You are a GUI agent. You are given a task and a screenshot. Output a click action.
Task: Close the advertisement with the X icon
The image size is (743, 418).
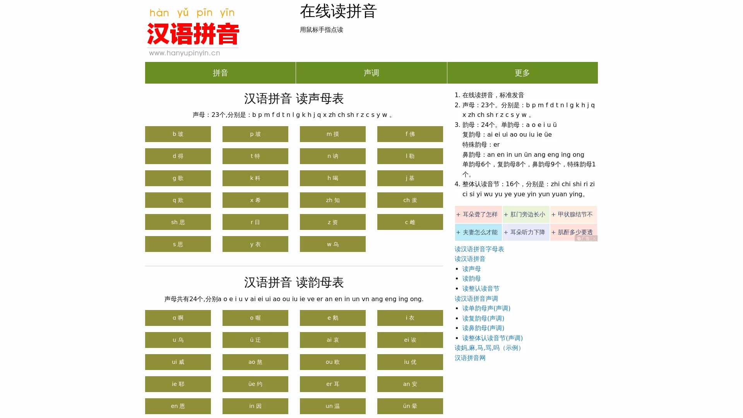click(x=594, y=239)
